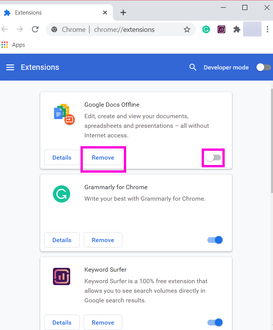
Task: Click the page vertical scrollbar
Action: point(271,140)
